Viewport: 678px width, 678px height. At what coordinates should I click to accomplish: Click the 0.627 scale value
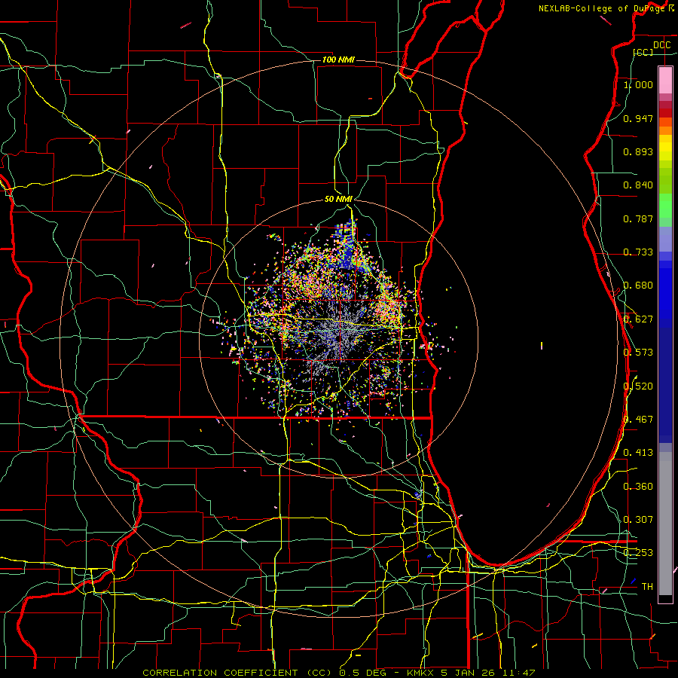click(638, 319)
